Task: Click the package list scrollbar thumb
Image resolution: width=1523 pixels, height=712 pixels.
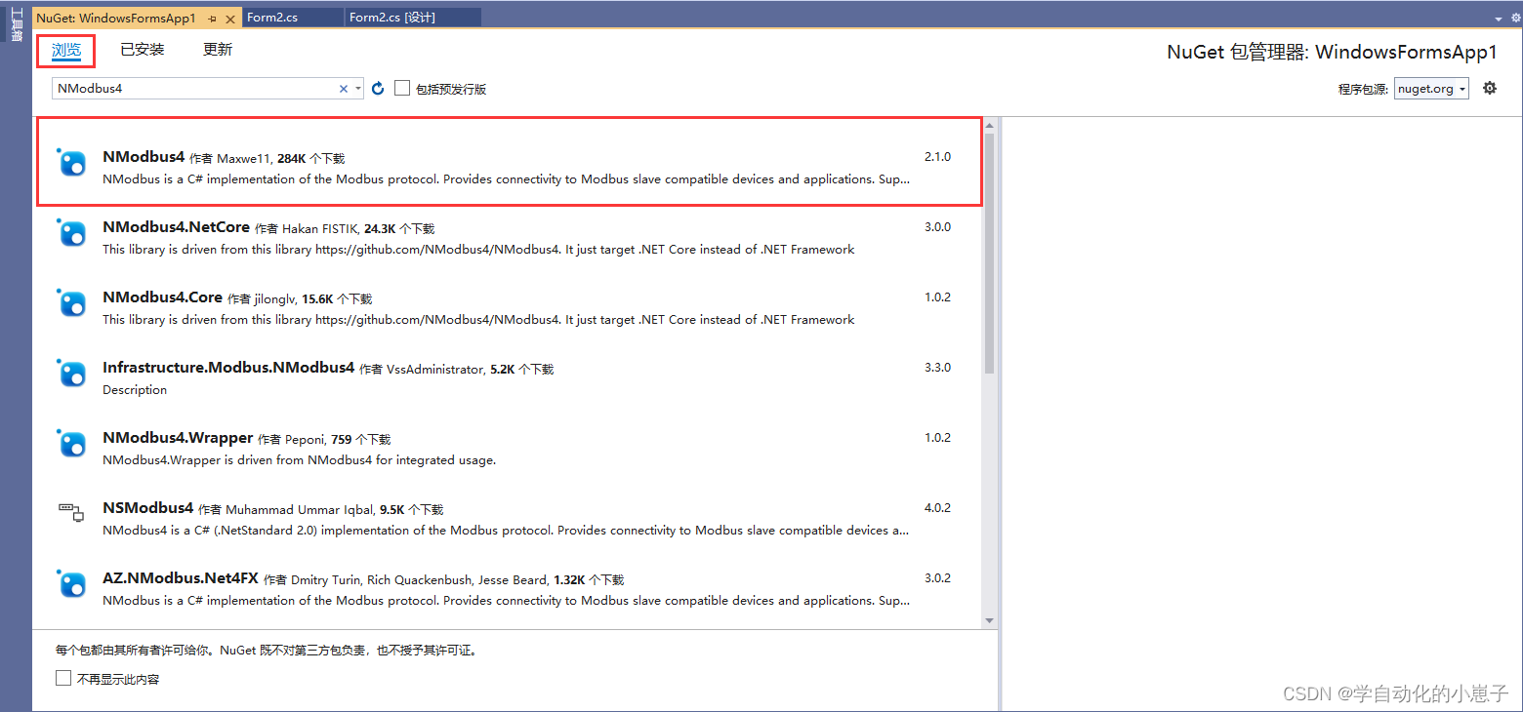Action: [989, 254]
